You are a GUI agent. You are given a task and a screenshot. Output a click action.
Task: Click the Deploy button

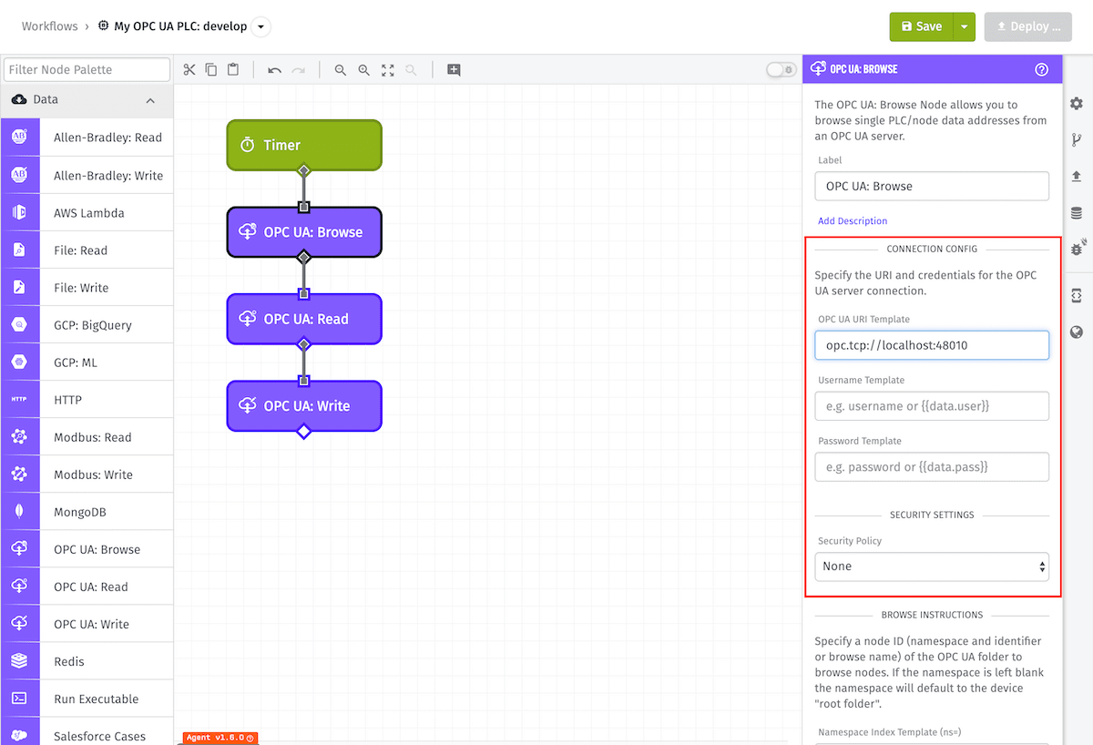[x=1028, y=26]
